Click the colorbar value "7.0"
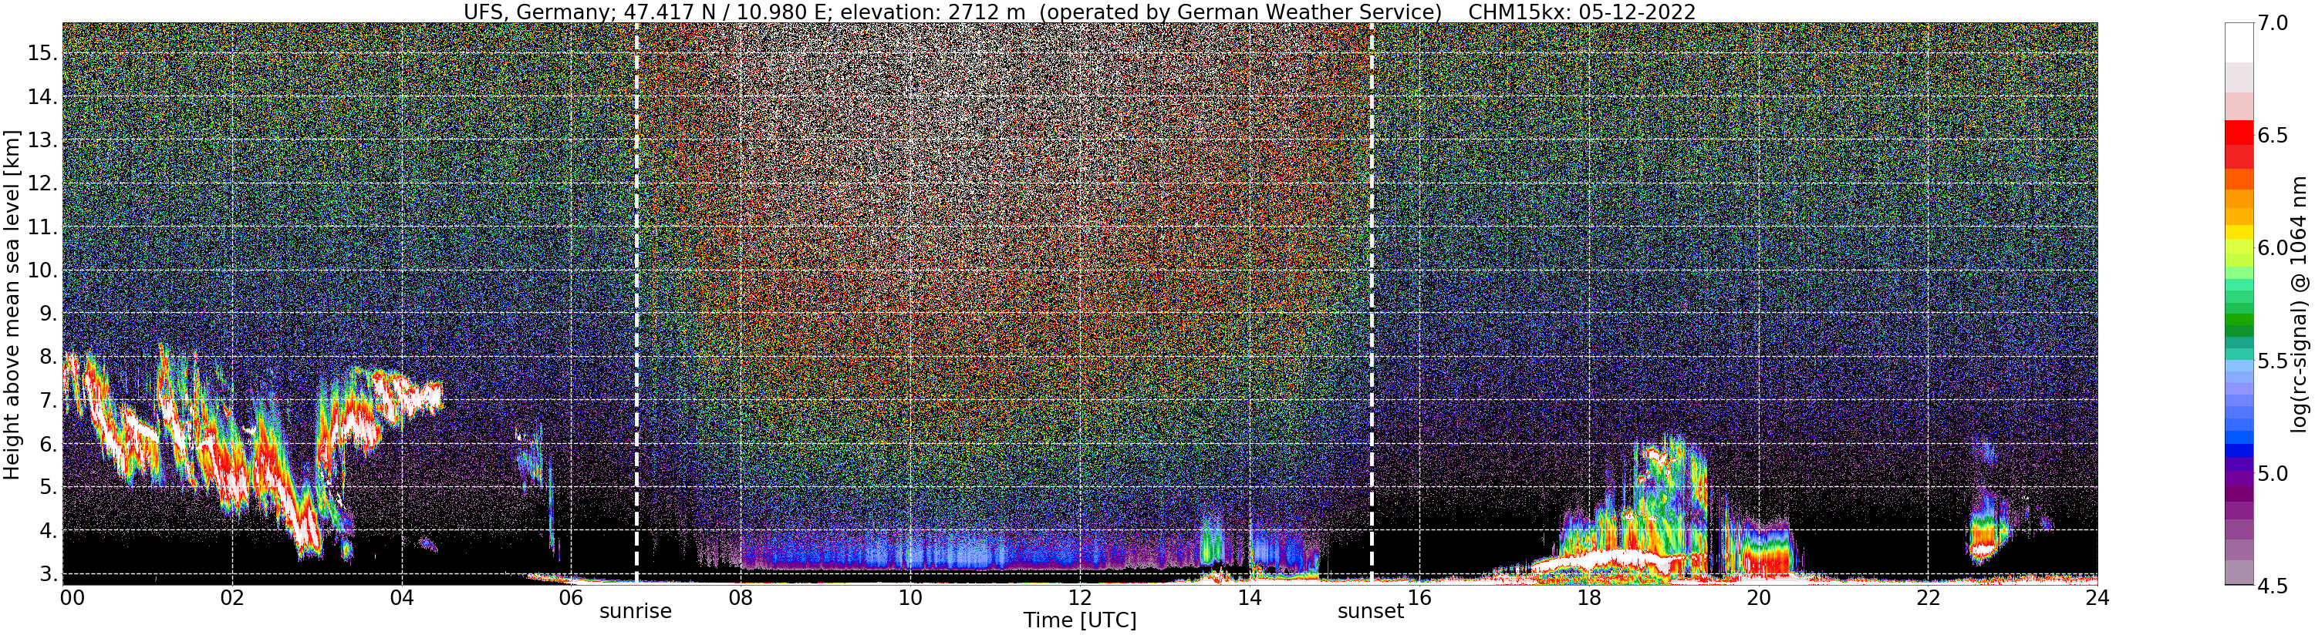 tap(2273, 24)
